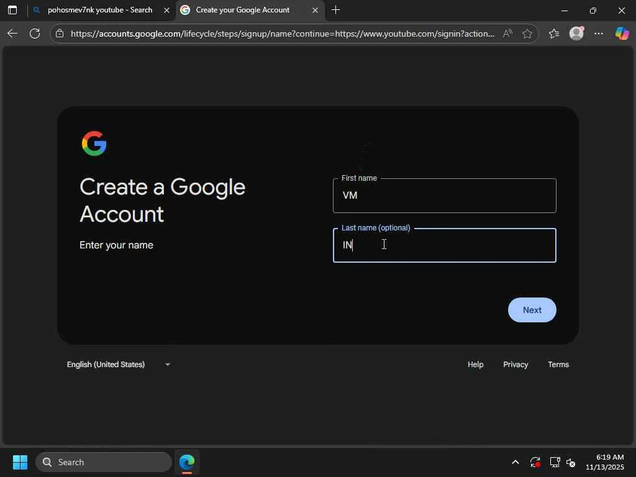Open the display/network tray icon

tap(555, 462)
